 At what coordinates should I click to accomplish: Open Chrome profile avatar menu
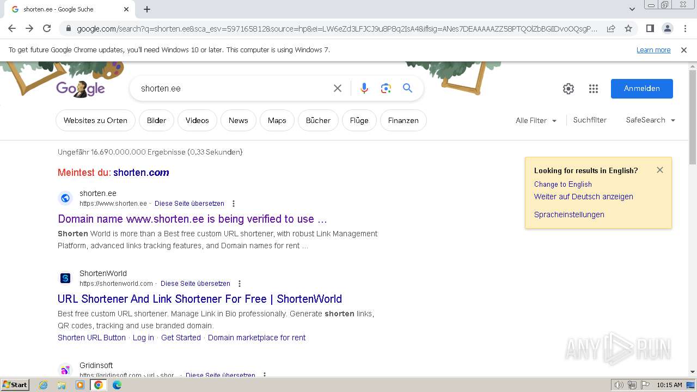coord(667,28)
